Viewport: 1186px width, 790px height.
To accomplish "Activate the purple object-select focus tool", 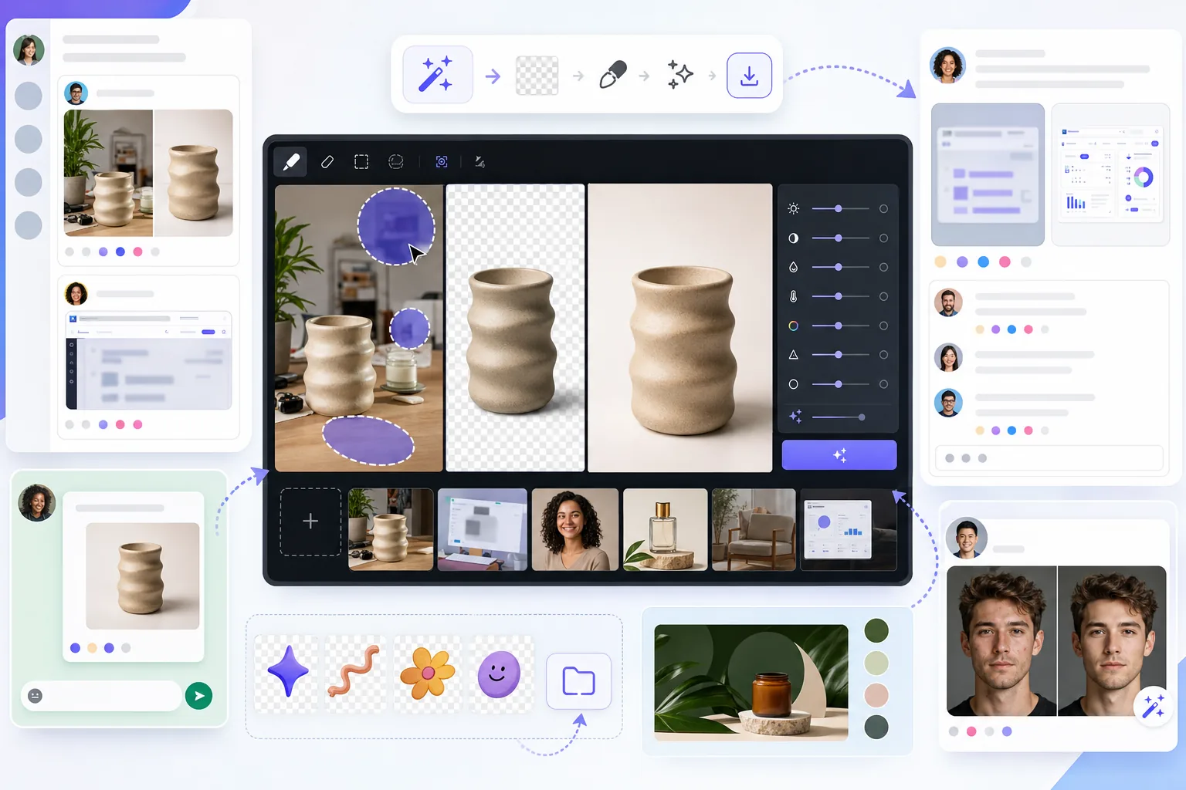I will [442, 162].
